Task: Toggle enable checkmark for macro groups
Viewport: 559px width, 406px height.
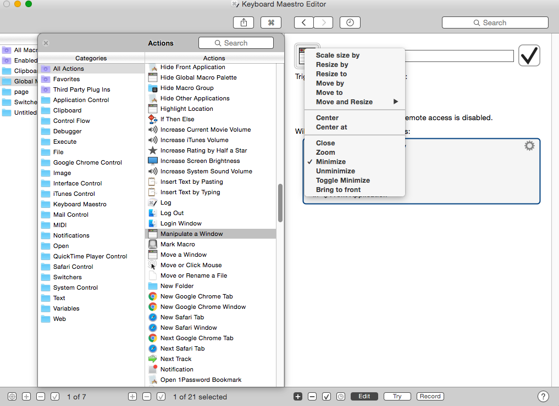Action: coord(55,396)
